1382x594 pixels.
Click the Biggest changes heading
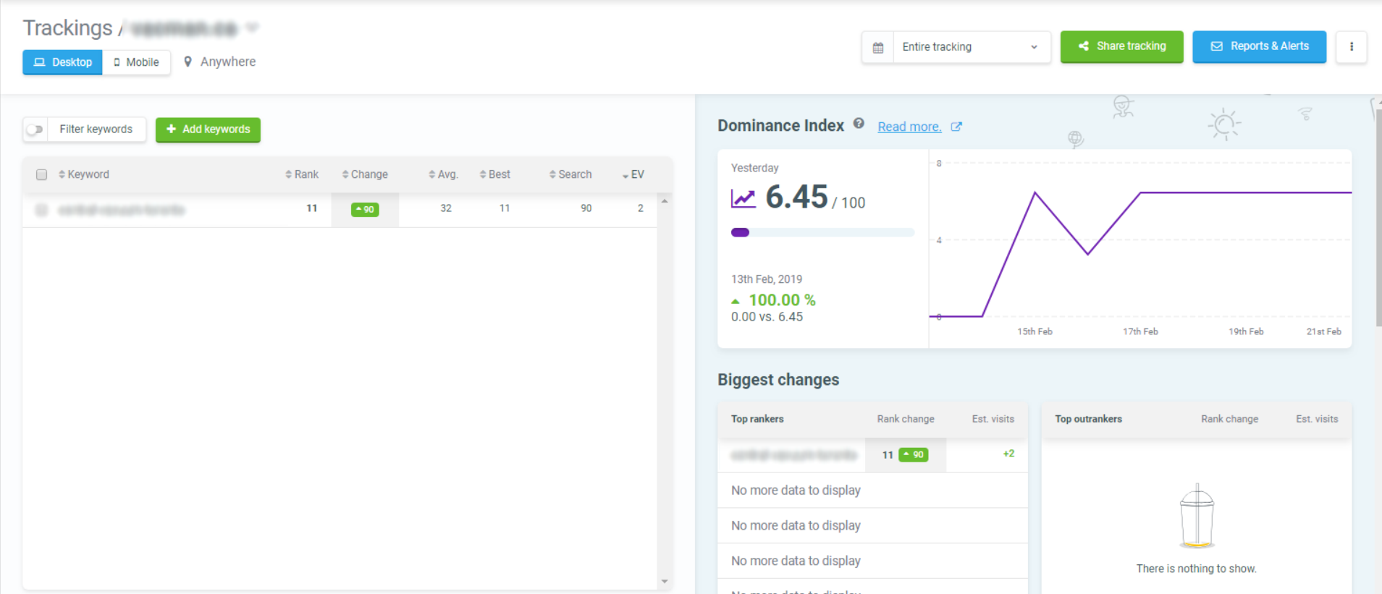click(778, 380)
